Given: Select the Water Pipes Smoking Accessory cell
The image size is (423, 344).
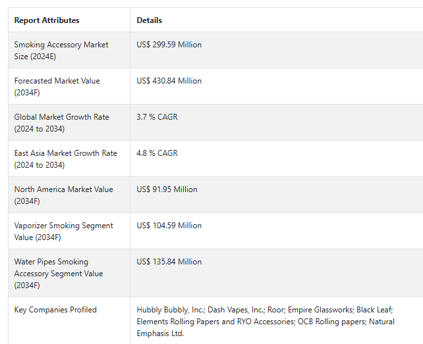Looking at the screenshot, I should (69, 273).
